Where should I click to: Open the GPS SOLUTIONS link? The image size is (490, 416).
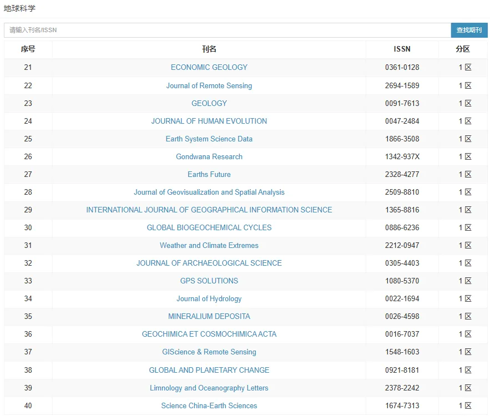(x=209, y=281)
